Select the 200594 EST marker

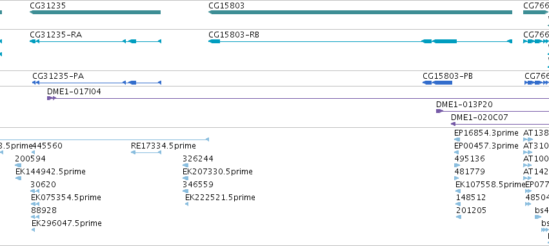click(x=18, y=165)
